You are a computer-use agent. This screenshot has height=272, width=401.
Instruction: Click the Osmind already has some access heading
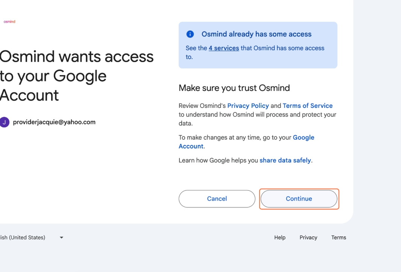tap(257, 34)
